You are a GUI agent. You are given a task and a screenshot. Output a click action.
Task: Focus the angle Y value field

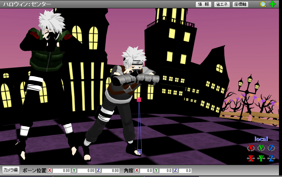click(166, 171)
